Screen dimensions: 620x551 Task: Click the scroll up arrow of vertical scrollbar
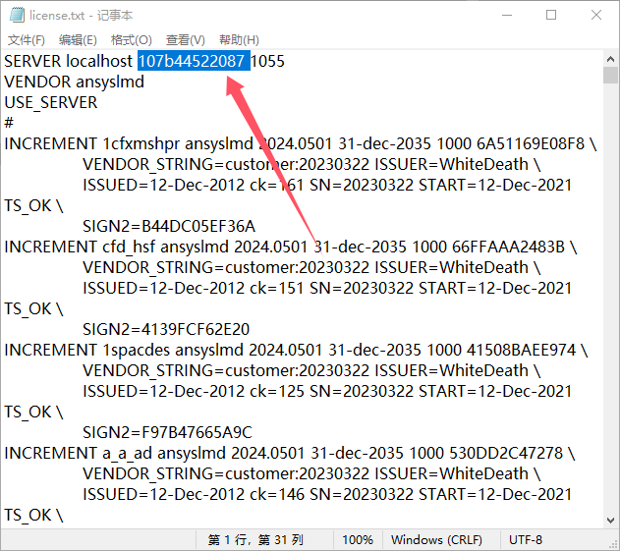pyautogui.click(x=610, y=60)
